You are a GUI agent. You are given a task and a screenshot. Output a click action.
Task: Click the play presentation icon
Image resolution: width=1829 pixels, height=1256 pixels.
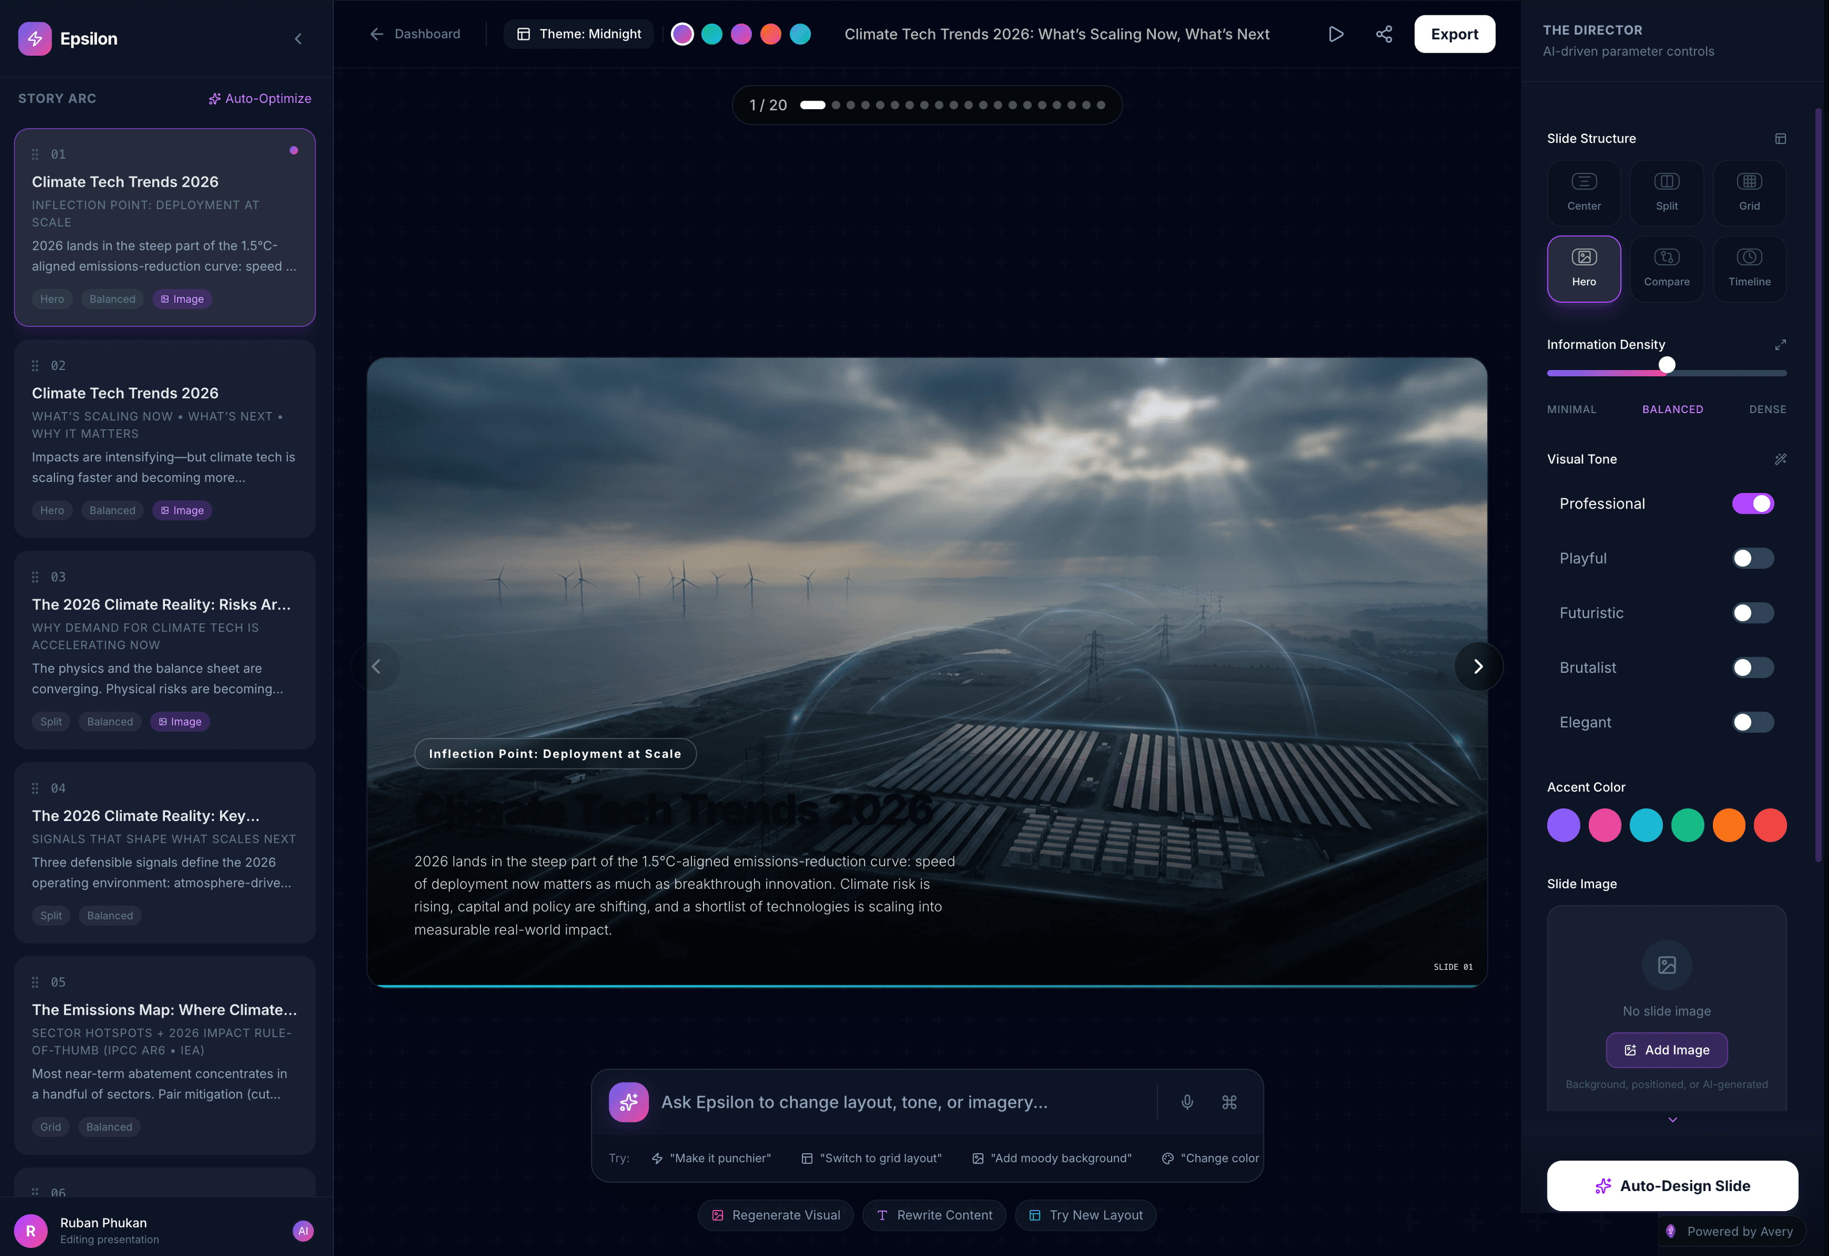coord(1335,34)
